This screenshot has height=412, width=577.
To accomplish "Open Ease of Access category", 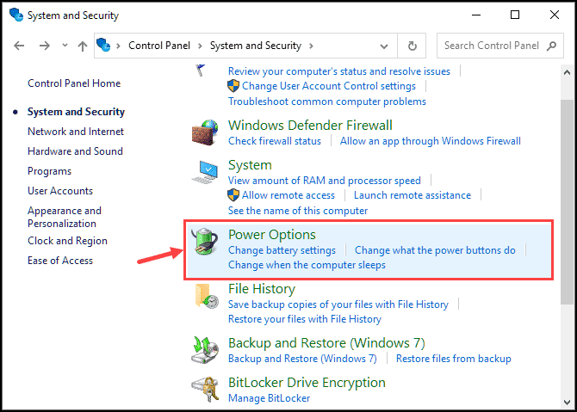I will tap(60, 261).
